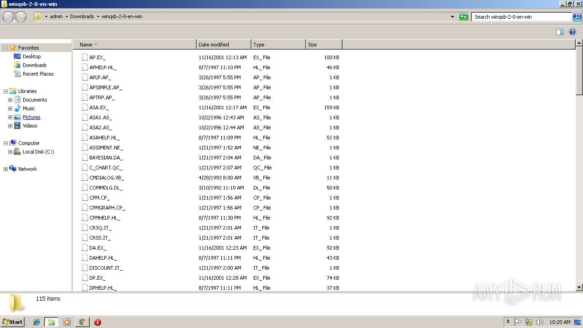This screenshot has width=583, height=328.
Task: Open the Documents library
Action: click(x=35, y=100)
